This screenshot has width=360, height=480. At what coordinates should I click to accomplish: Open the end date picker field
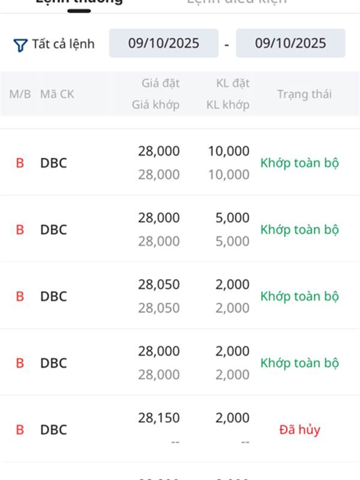coord(290,43)
